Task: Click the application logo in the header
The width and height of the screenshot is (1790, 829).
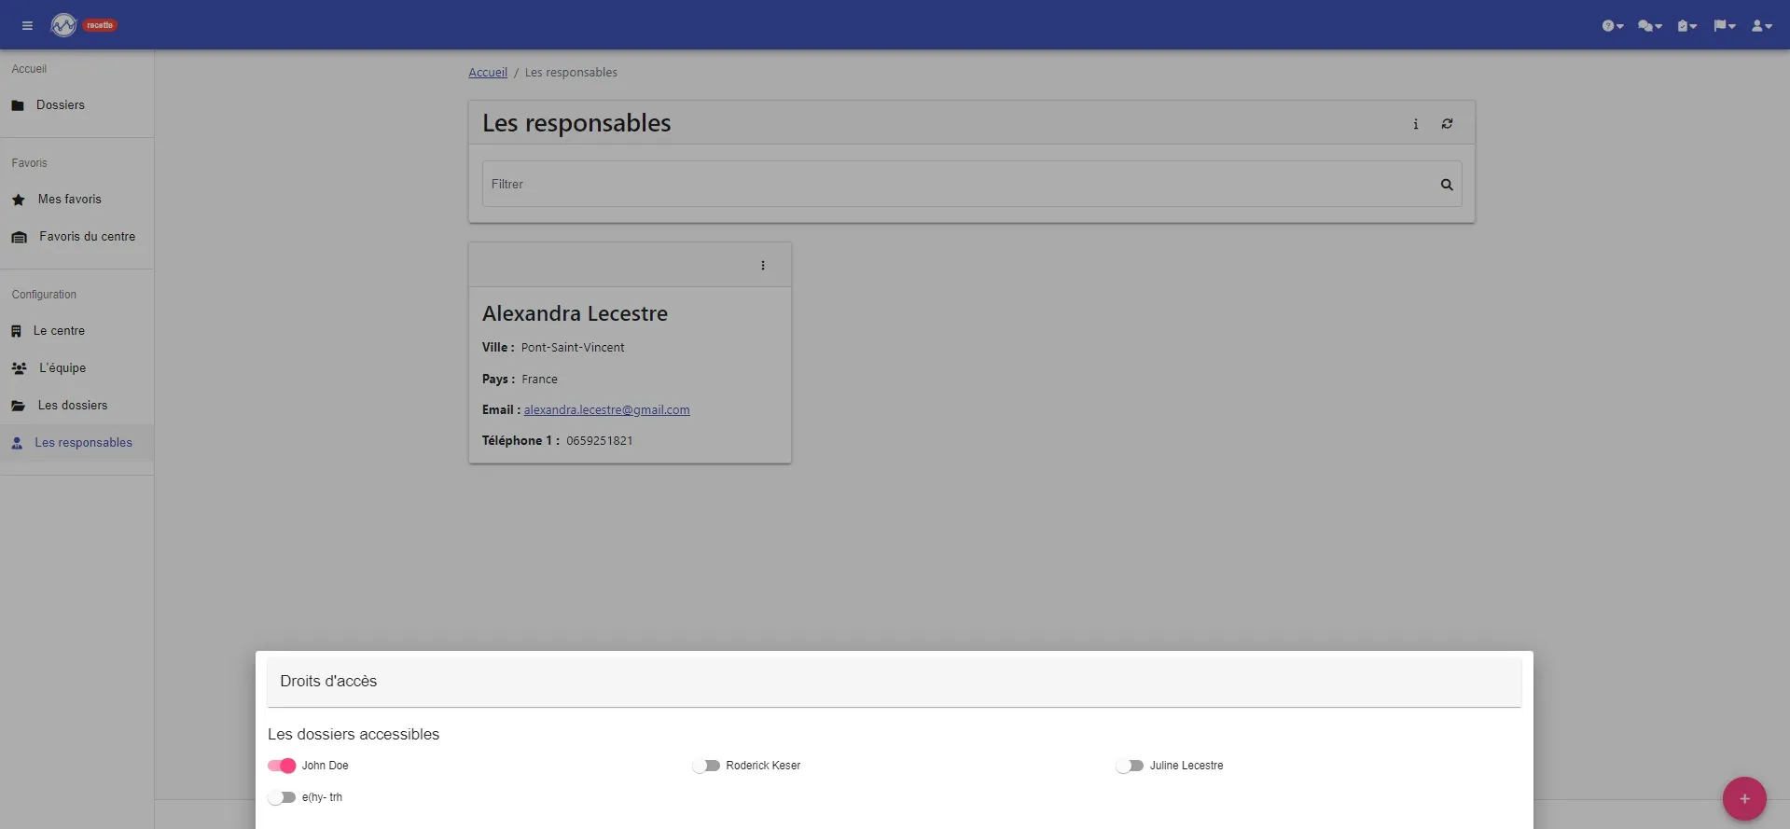Action: (63, 25)
